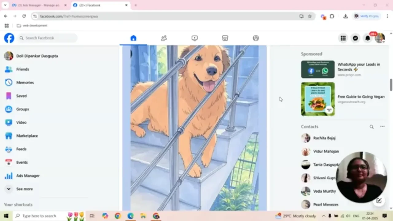
Task: Click the Facebook logo
Action: tap(9, 38)
